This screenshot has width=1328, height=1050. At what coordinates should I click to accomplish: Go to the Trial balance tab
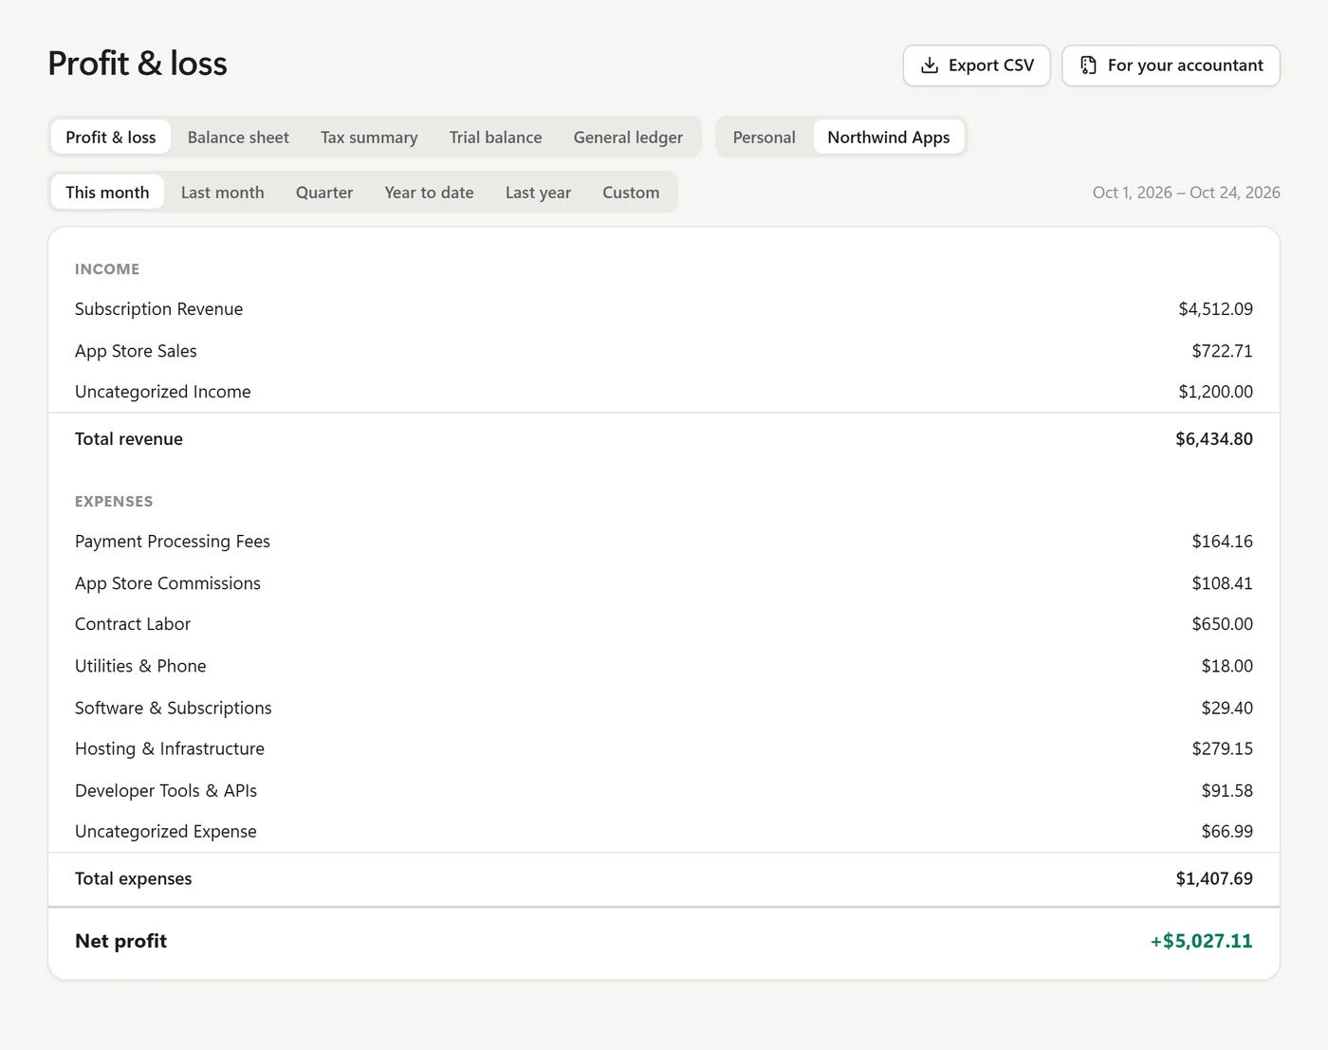click(495, 138)
